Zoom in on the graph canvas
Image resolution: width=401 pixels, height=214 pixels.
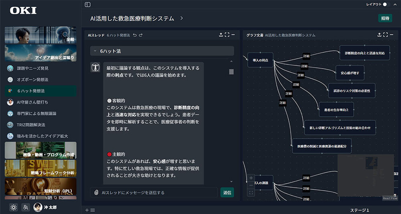(x=251, y=178)
